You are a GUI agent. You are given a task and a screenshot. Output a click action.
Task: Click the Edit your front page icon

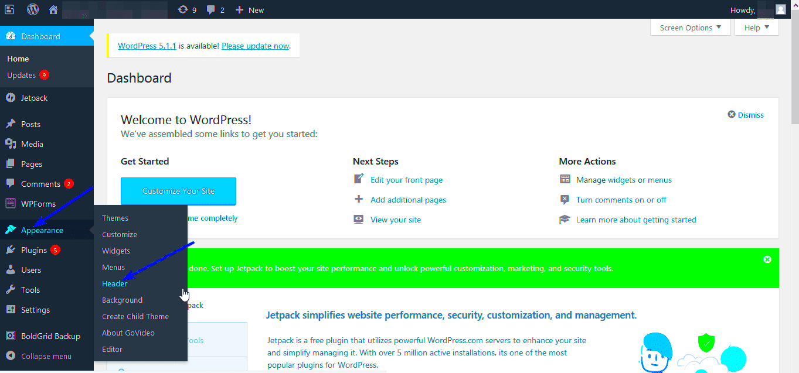pos(359,179)
